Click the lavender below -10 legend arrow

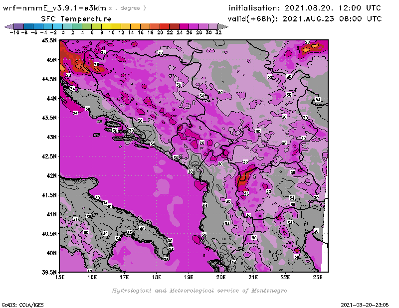9,26
